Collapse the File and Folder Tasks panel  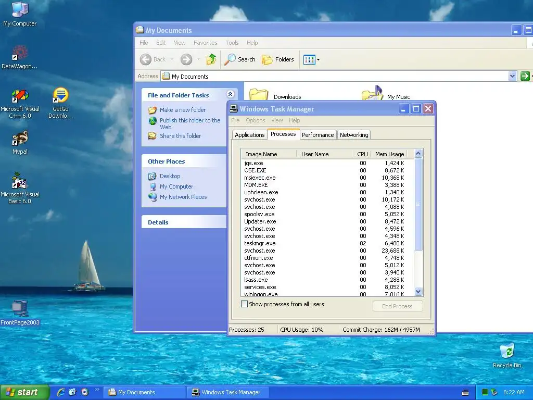click(230, 95)
